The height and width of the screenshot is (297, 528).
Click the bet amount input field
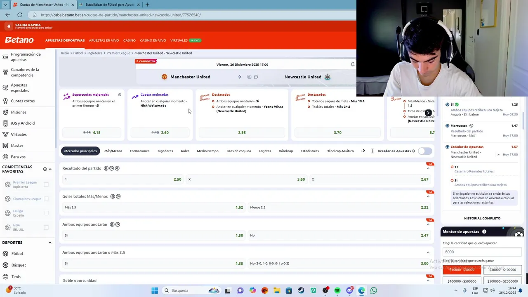click(x=482, y=252)
